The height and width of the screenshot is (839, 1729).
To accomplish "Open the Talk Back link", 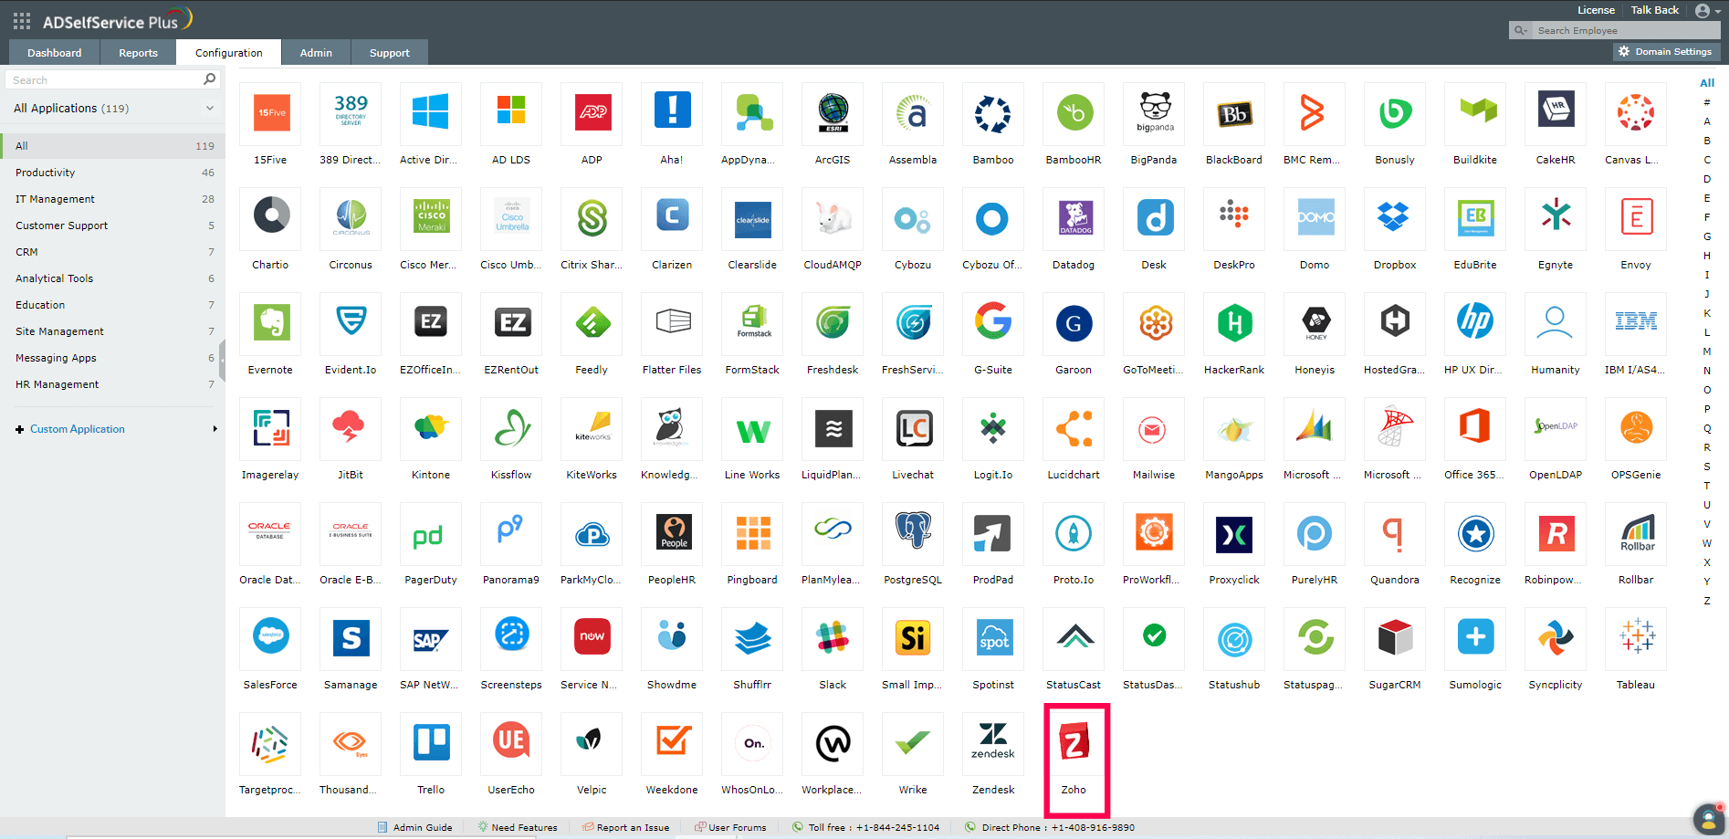I will point(1655,10).
